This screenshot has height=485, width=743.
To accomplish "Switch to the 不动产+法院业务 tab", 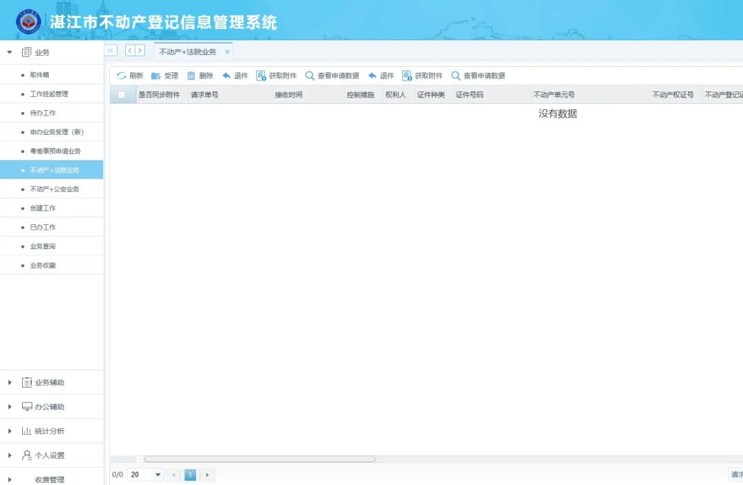I will point(187,51).
